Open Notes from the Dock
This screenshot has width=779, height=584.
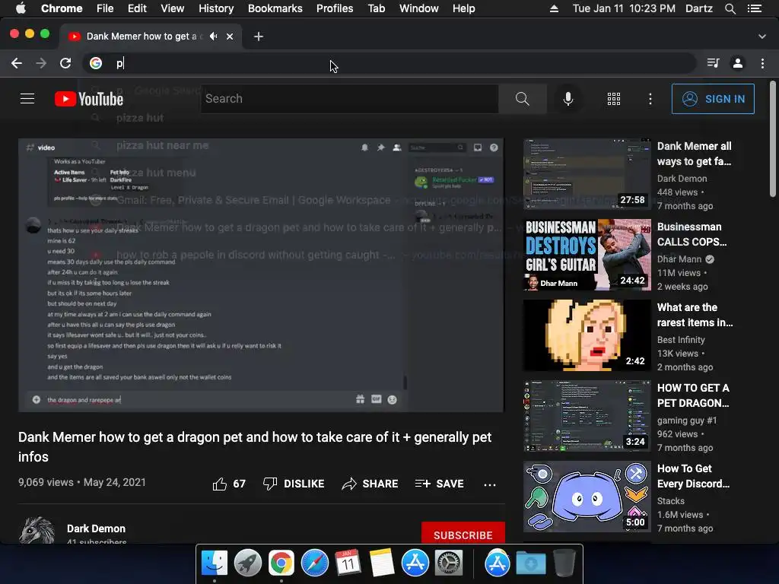coord(382,563)
